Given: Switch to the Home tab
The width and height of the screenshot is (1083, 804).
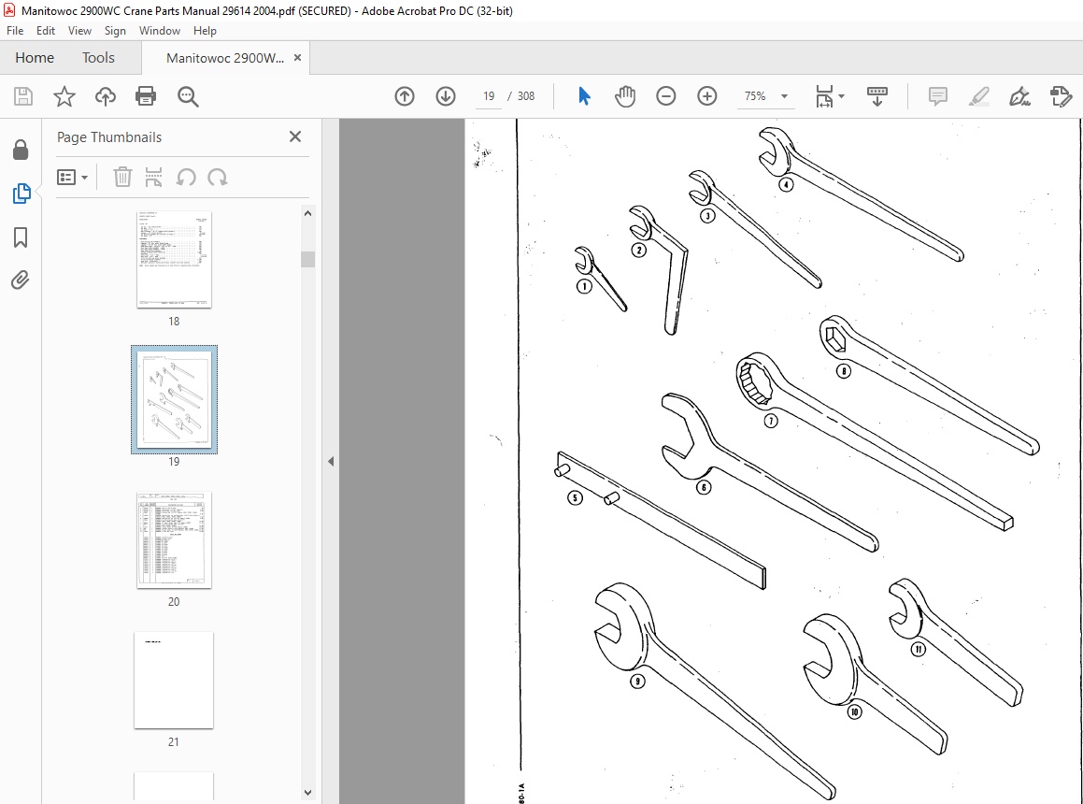Looking at the screenshot, I should [x=35, y=58].
